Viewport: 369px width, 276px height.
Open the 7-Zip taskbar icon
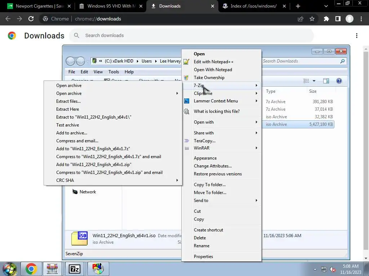click(74, 269)
